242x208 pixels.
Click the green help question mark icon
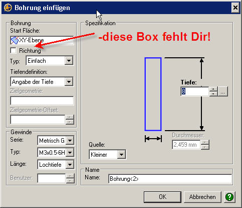coord(229,197)
